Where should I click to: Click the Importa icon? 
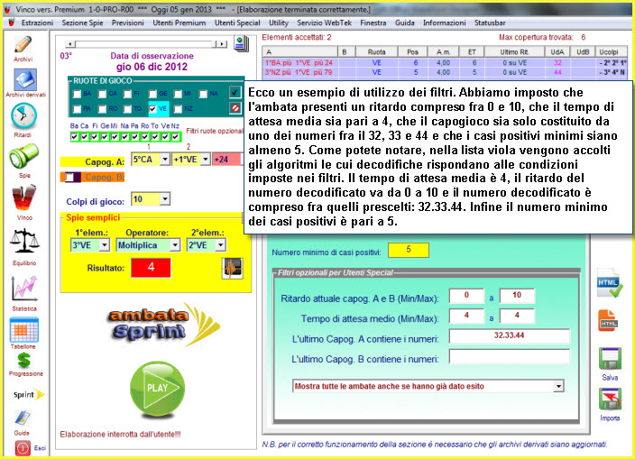pos(610,399)
